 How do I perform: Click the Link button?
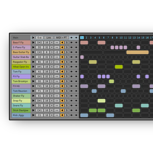click(49, 38)
